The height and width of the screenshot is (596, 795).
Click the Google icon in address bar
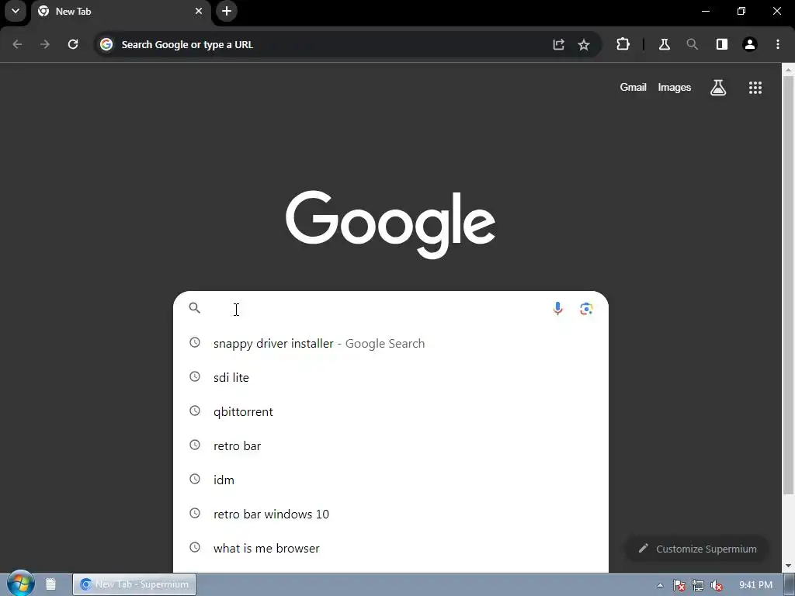click(x=106, y=44)
